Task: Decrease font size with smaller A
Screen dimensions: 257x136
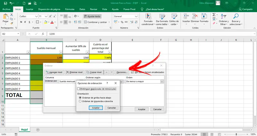Action: pos(54,16)
